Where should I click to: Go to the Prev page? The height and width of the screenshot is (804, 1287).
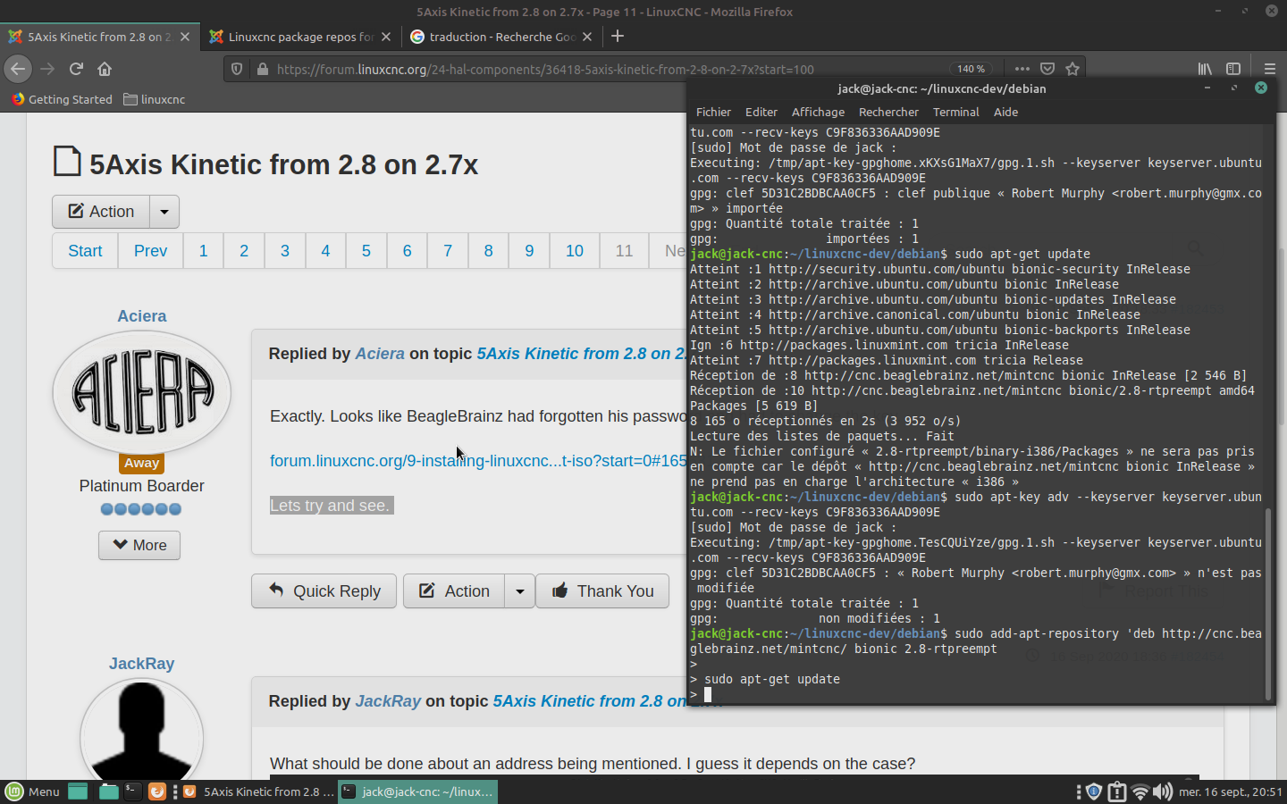(x=150, y=251)
